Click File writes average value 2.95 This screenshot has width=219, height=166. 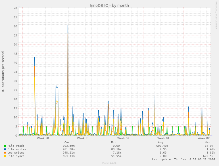click(163, 149)
